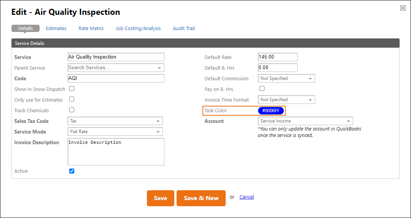Open the Service Mode dropdown
This screenshot has width=411, height=218.
[115, 132]
